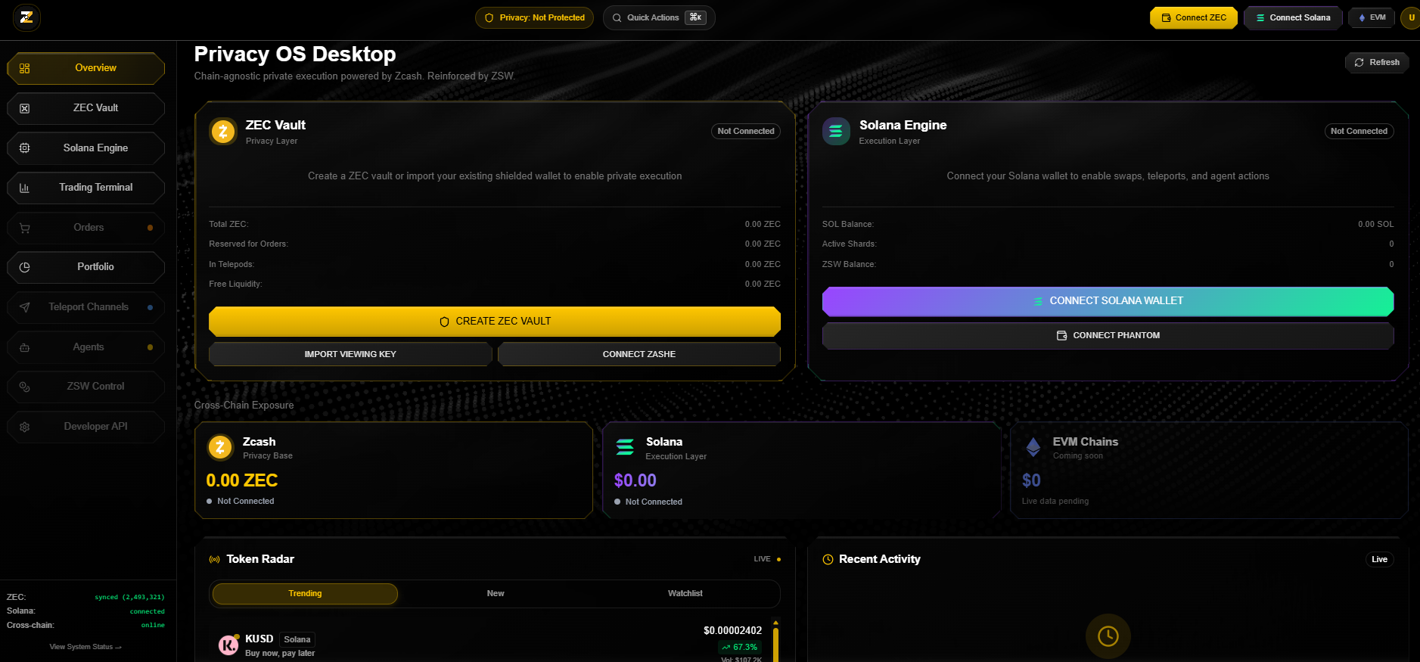Click the Solana Engine card logo icon
1420x662 pixels.
(x=836, y=132)
